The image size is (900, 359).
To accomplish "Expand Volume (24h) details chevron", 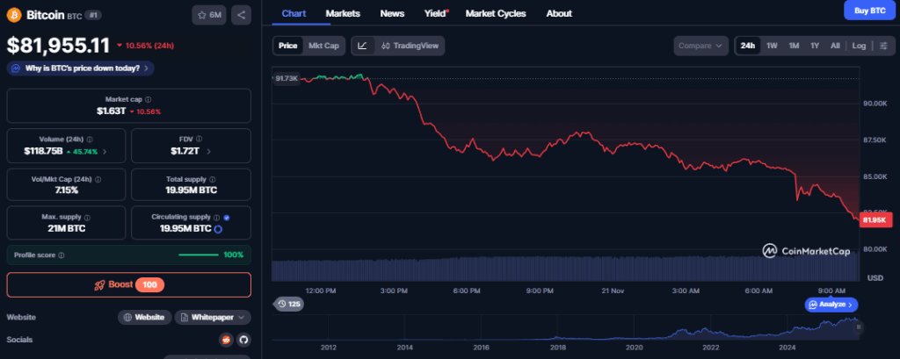I will click(x=105, y=152).
